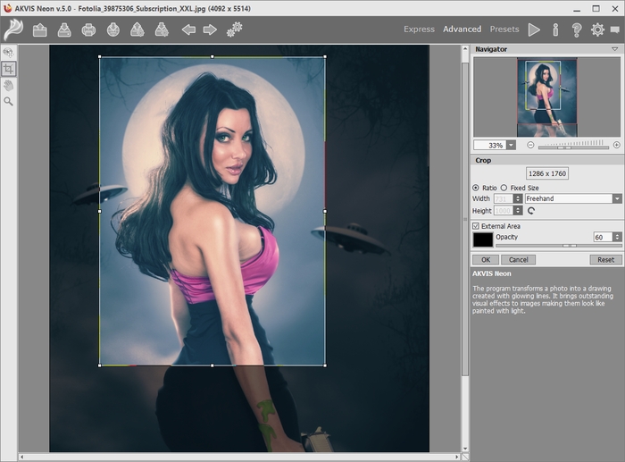Select the quick preview tool
The image size is (625, 462).
(x=8, y=52)
